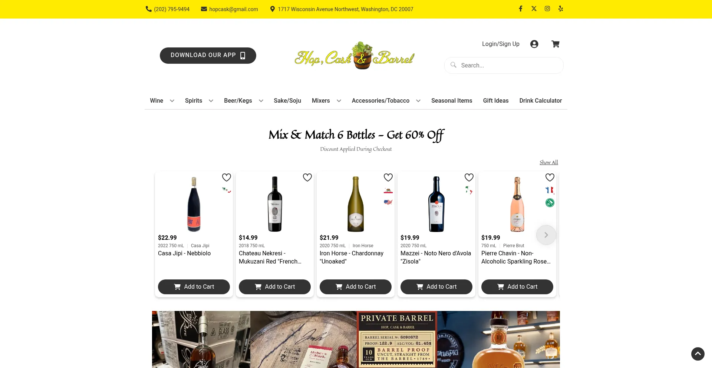Open the Gift Ideas menu item

click(495, 101)
